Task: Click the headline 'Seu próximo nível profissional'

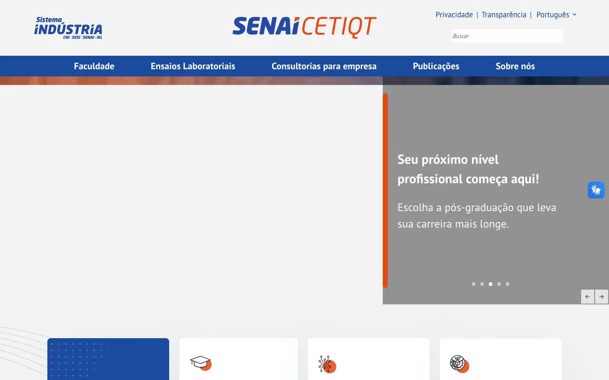Action: (x=468, y=169)
